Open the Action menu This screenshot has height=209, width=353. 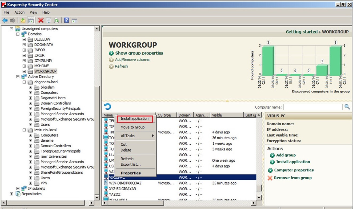pyautogui.click(x=19, y=12)
